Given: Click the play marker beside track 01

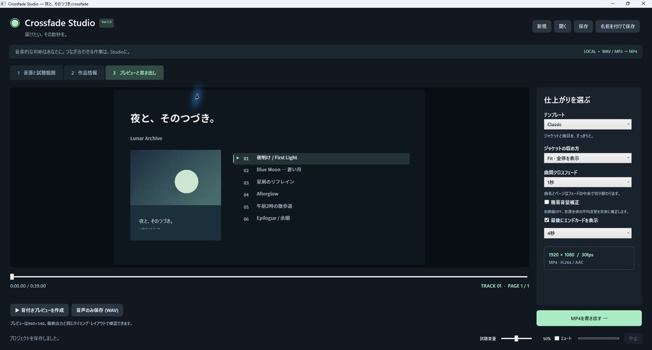Looking at the screenshot, I should [237, 158].
